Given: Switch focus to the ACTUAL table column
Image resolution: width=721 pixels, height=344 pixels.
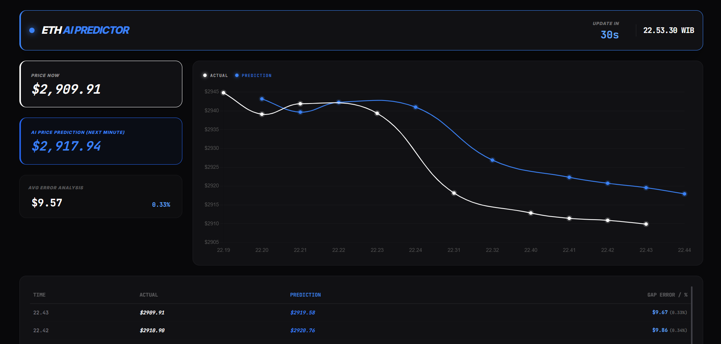Looking at the screenshot, I should pyautogui.click(x=149, y=294).
